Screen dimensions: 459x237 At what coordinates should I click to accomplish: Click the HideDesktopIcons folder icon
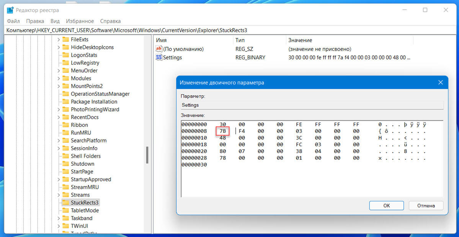click(x=65, y=47)
